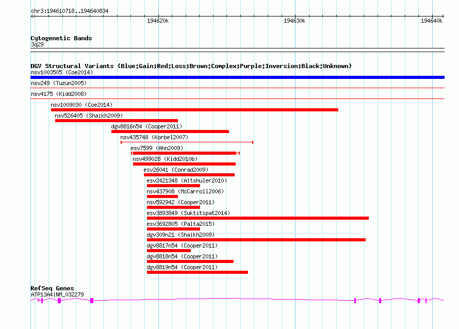Viewport: 459px width, 329px height.
Task: Click the 194640k ruler tick label
Action: point(432,21)
